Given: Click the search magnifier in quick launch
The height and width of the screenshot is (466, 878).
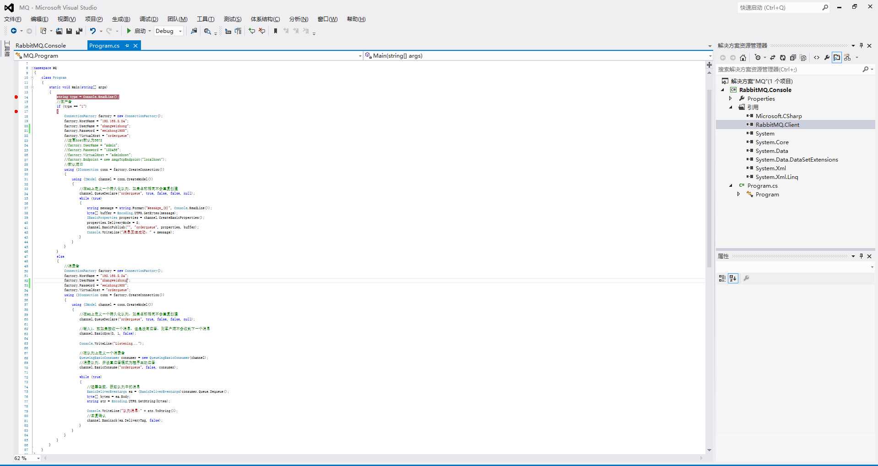Looking at the screenshot, I should pos(825,7).
